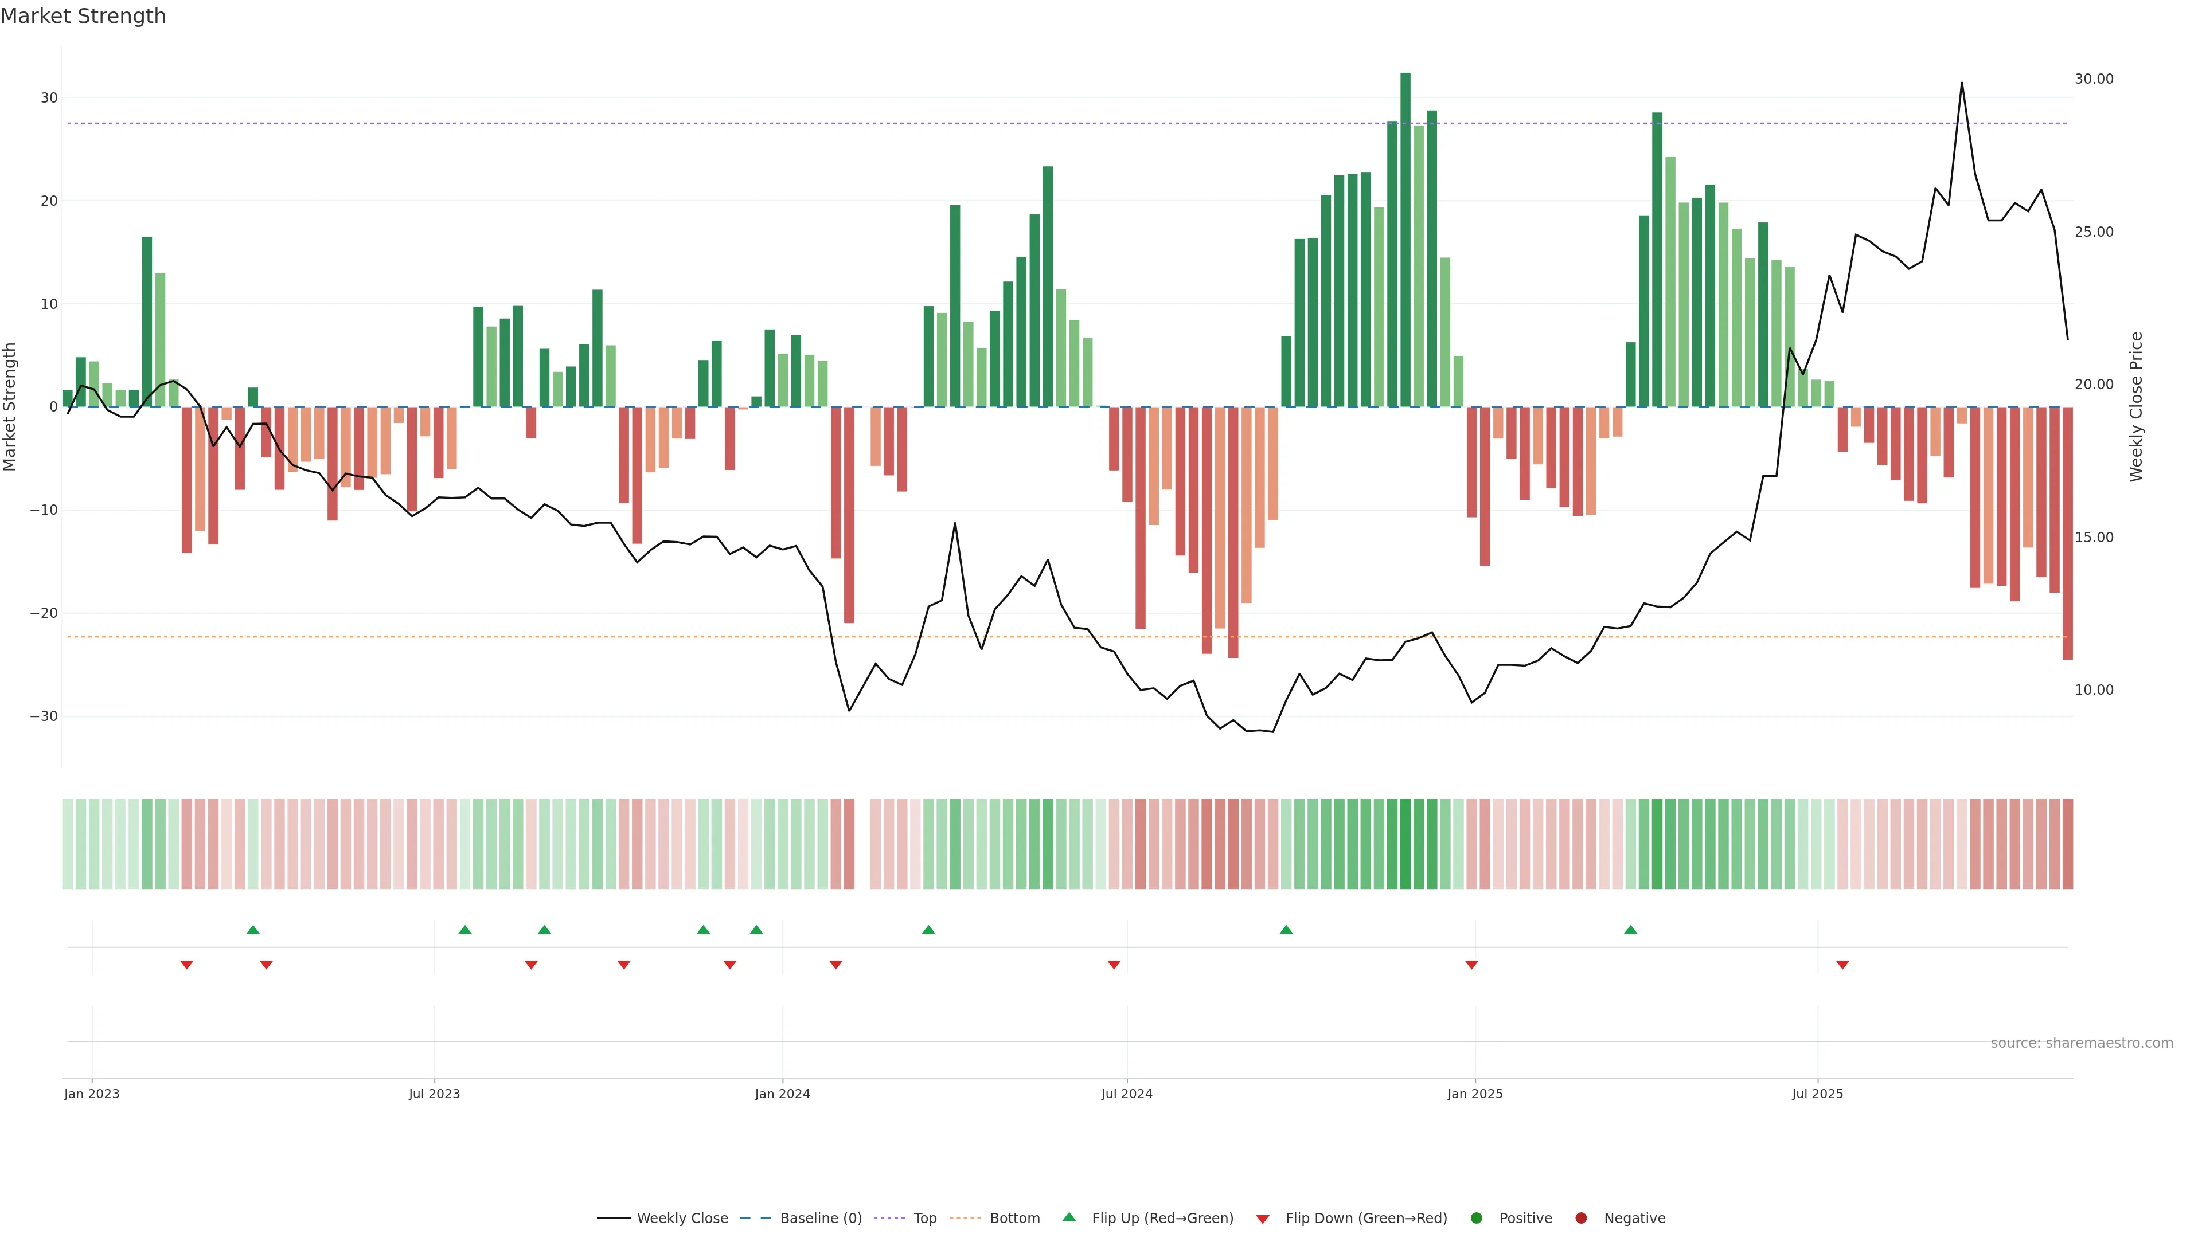Image resolution: width=2202 pixels, height=1238 pixels.
Task: Click the Market Strength chart title
Action: 83,16
